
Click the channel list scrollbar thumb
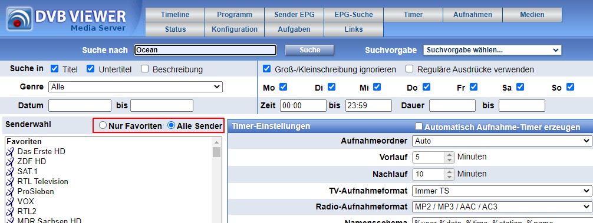tap(217, 152)
